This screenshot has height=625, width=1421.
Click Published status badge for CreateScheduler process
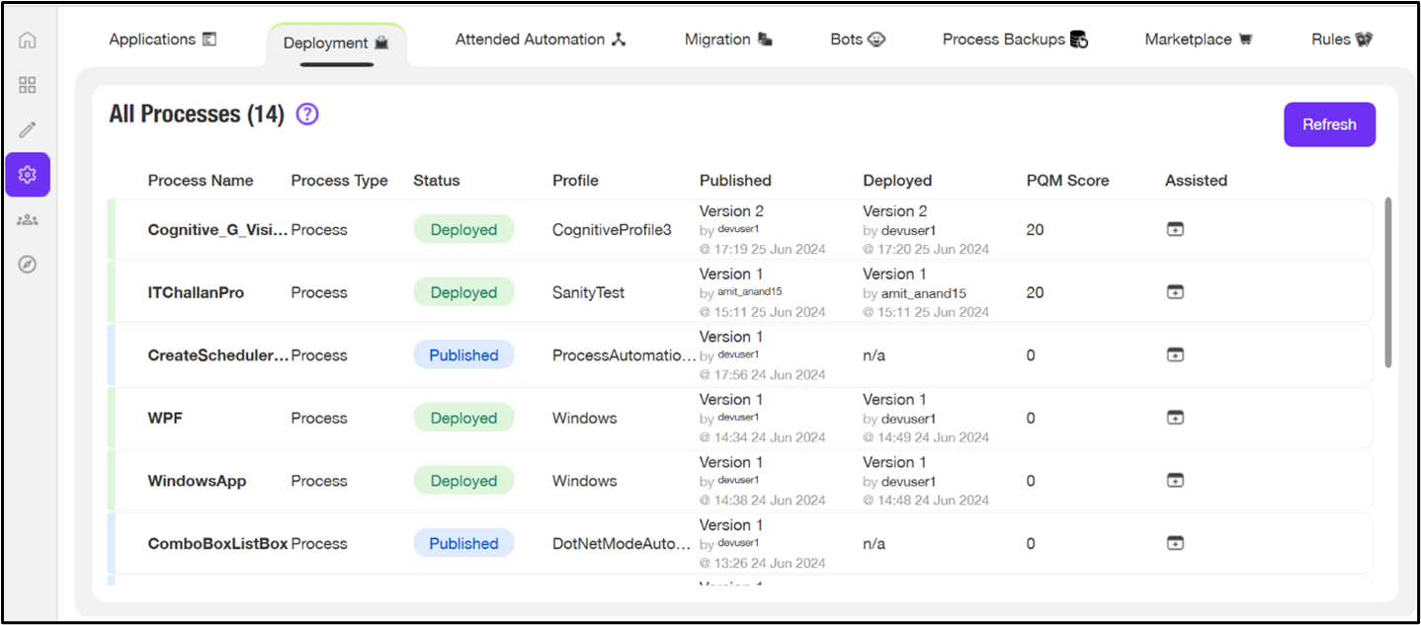tap(463, 355)
